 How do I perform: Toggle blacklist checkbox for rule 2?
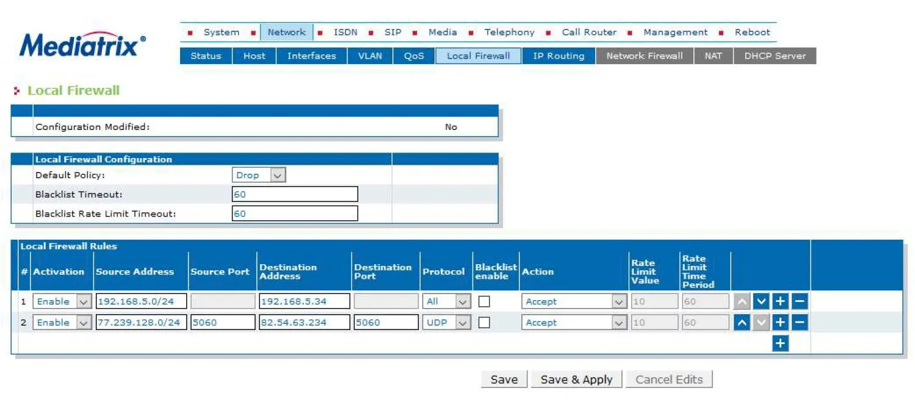point(484,323)
